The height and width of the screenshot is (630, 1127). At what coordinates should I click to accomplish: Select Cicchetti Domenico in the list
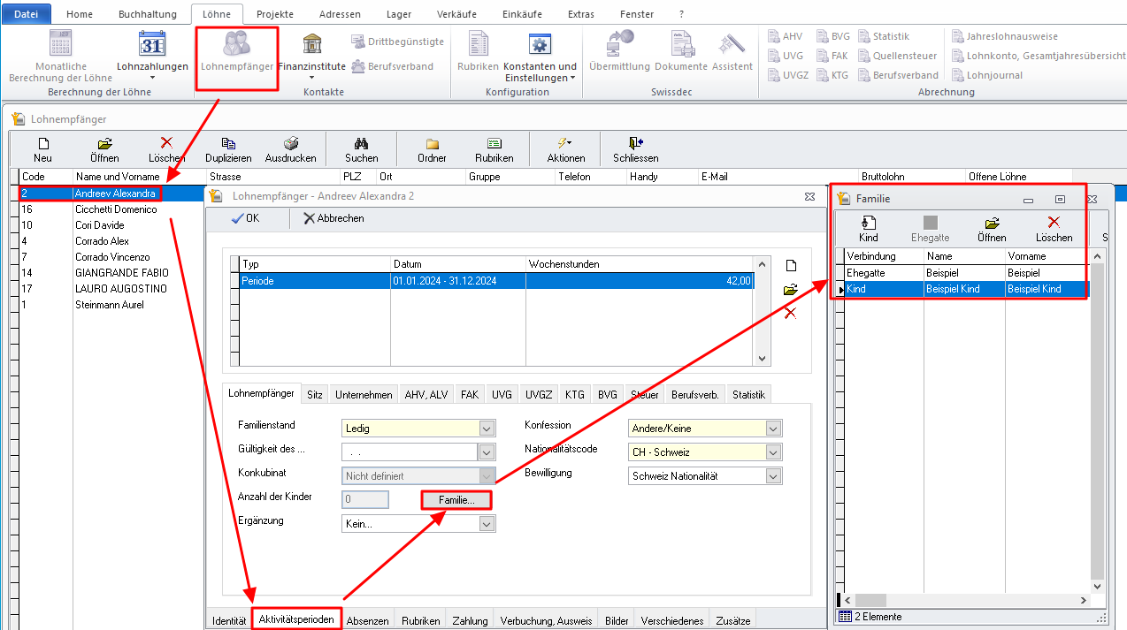116,209
